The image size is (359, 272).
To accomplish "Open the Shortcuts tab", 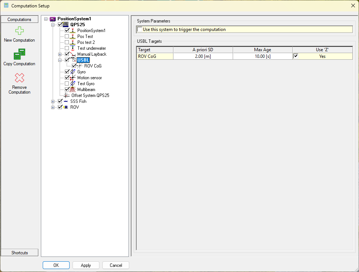I will pos(19,252).
